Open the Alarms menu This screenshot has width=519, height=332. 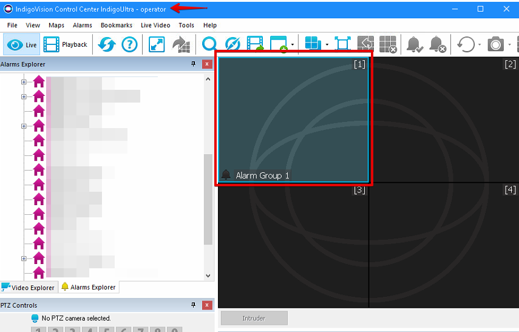pyautogui.click(x=83, y=25)
